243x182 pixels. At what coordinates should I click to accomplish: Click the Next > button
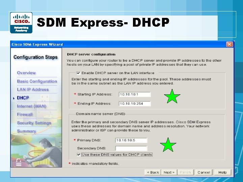click(x=169, y=172)
